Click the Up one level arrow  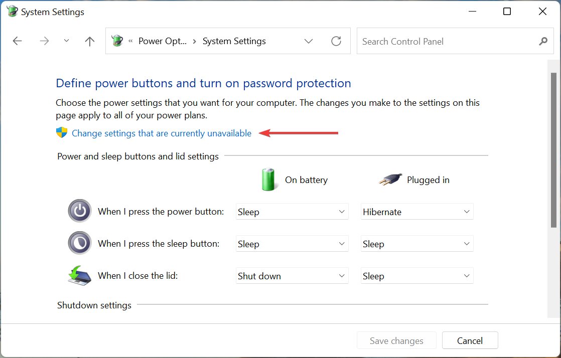point(89,41)
